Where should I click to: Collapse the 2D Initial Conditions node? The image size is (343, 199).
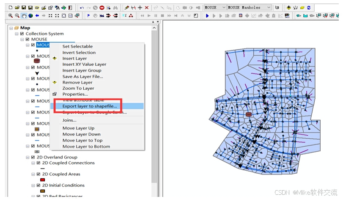click(x=33, y=185)
